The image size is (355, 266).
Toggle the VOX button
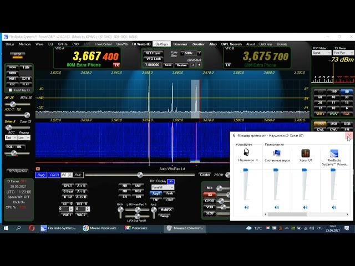pos(210,207)
